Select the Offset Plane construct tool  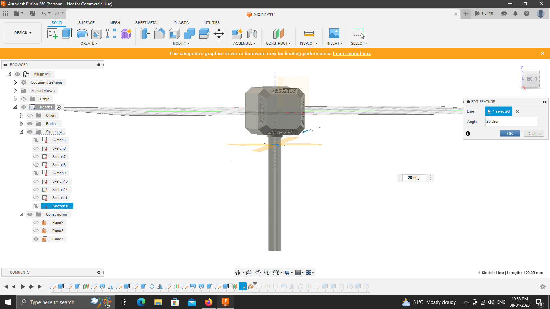[x=278, y=34]
